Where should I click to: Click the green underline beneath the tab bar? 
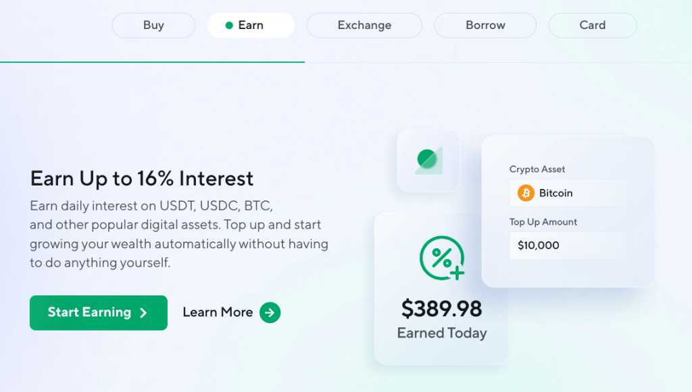coord(152,62)
